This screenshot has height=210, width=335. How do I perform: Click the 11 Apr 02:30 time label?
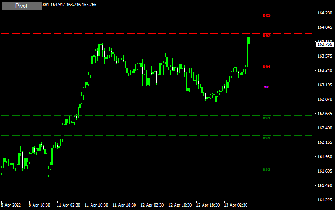[x=68, y=205]
